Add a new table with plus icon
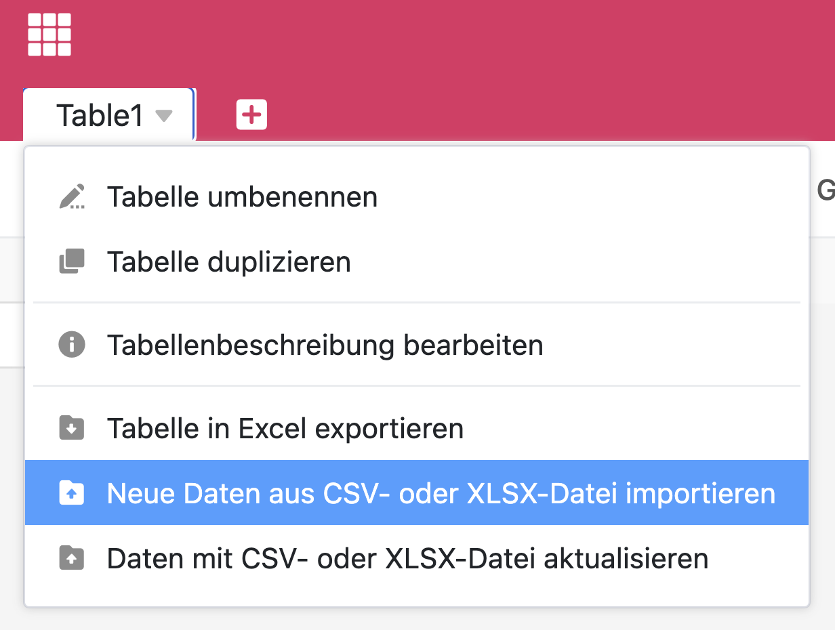The width and height of the screenshot is (835, 630). point(251,114)
